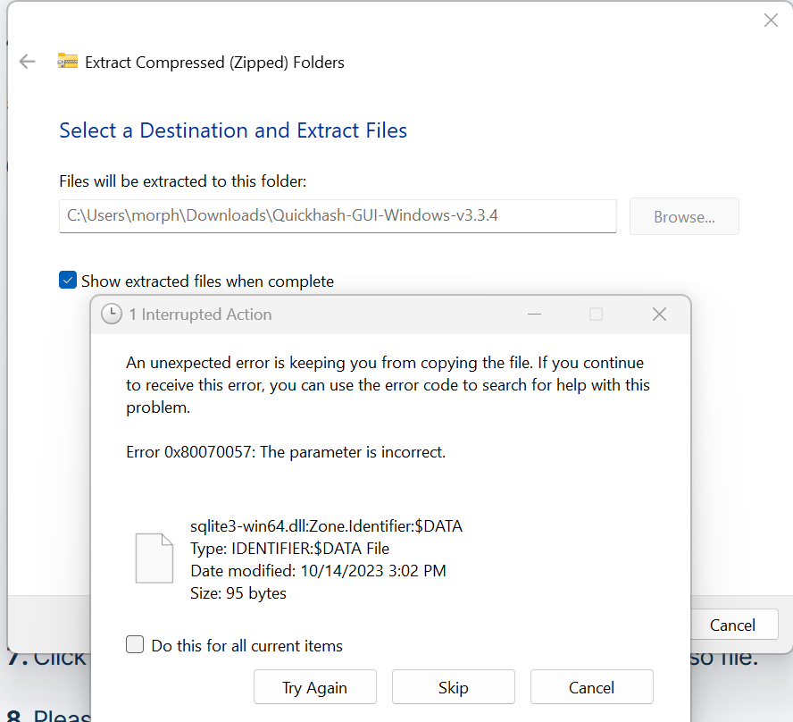Viewport: 793px width, 722px height.
Task: Click the destination folder path field
Action: point(338,216)
